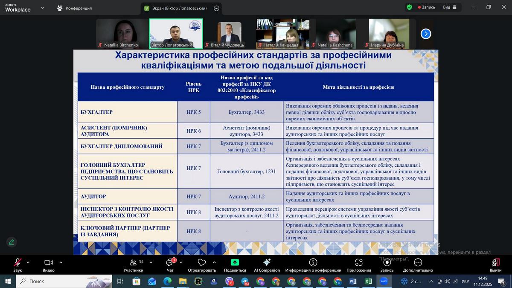Open the Zoom Workplace dropdown arrow
The height and width of the screenshot is (288, 512).
[x=42, y=8]
